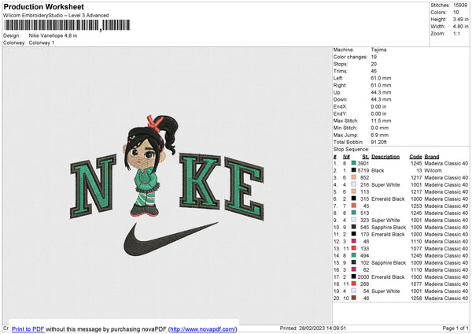Select the Stitches value 15939
Viewport: 472px width, 334px height.
(460, 6)
